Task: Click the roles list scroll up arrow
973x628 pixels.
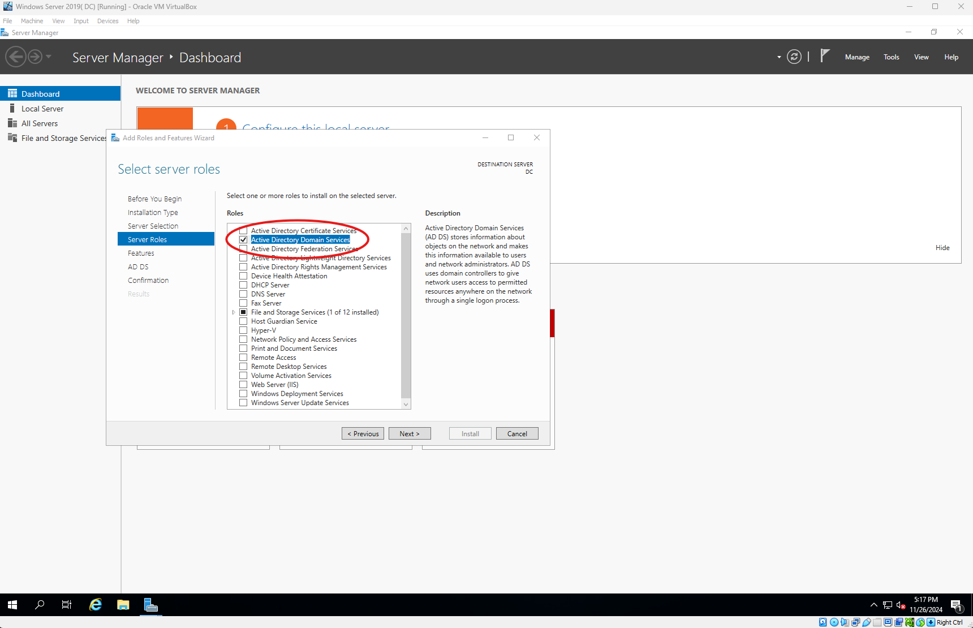Action: 406,229
